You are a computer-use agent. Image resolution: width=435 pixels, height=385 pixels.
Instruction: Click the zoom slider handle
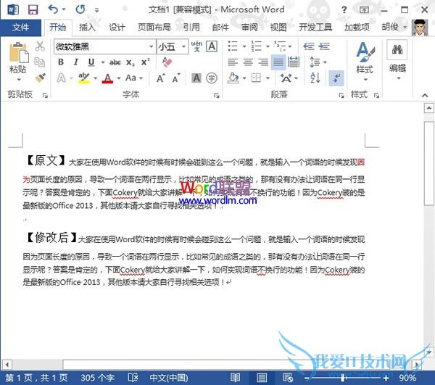(343, 378)
